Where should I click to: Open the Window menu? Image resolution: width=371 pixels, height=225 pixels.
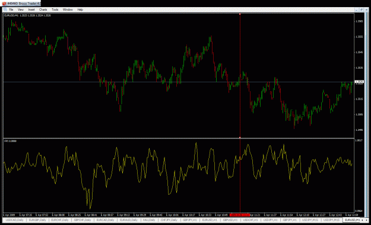pos(68,9)
